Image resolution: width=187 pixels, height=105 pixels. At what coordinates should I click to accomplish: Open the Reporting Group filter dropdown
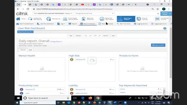(25, 32)
